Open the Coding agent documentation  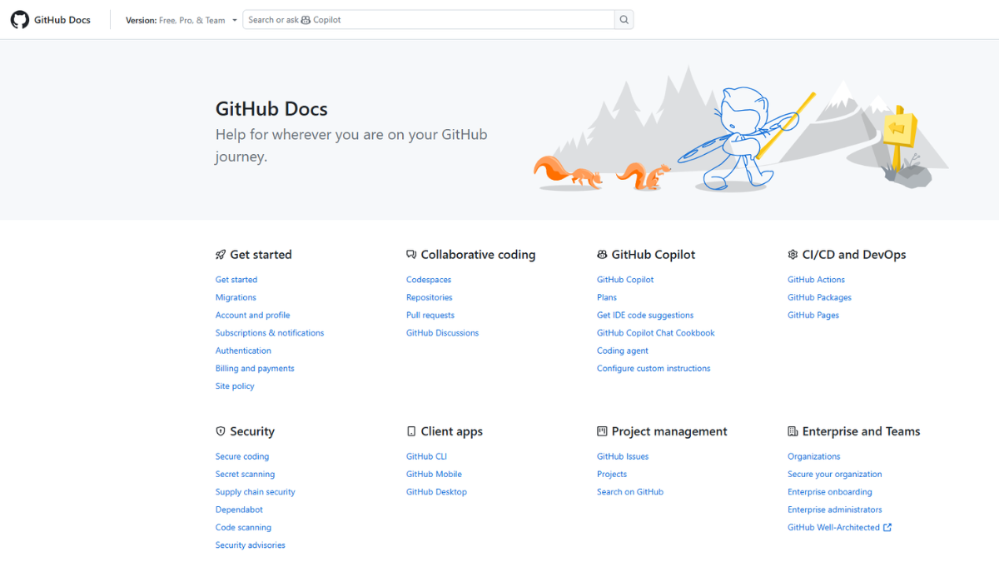(622, 350)
